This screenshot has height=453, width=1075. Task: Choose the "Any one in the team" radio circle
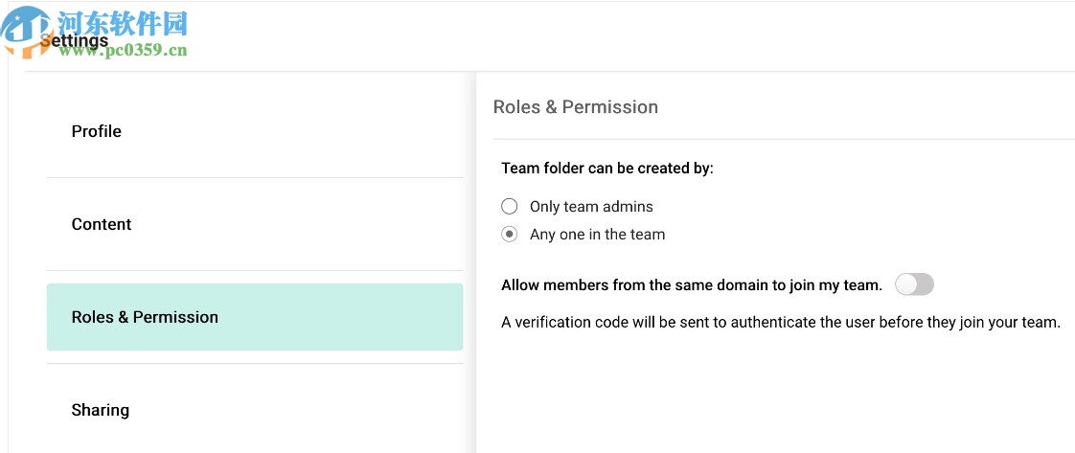510,234
